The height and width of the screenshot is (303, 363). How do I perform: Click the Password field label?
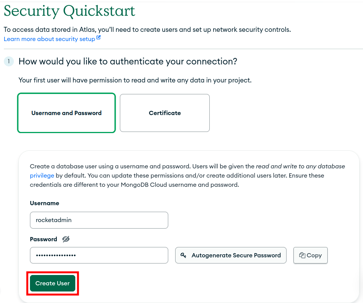pos(43,239)
